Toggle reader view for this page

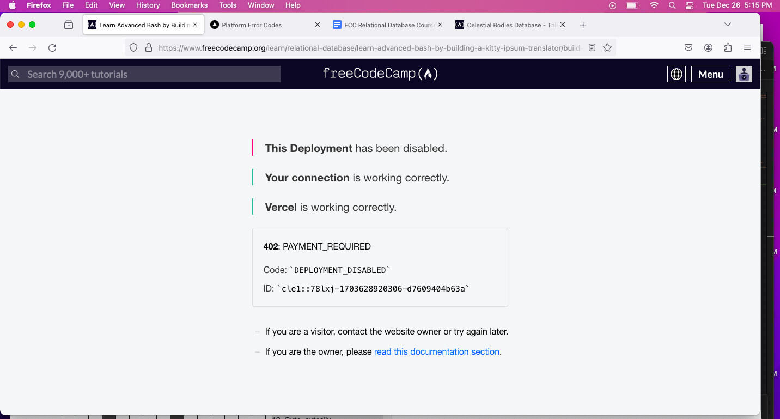pos(592,47)
